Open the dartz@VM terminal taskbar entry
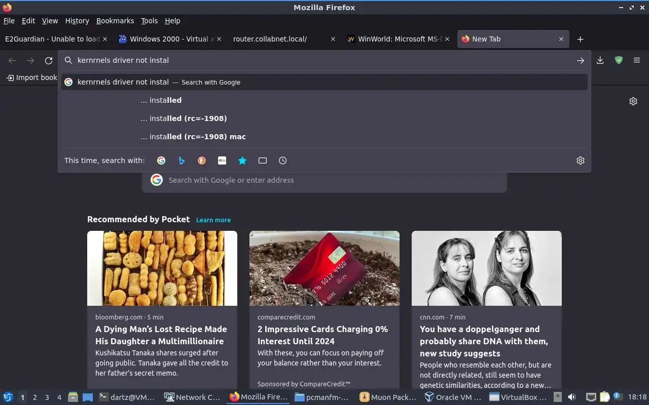This screenshot has width=649, height=405. click(127, 397)
